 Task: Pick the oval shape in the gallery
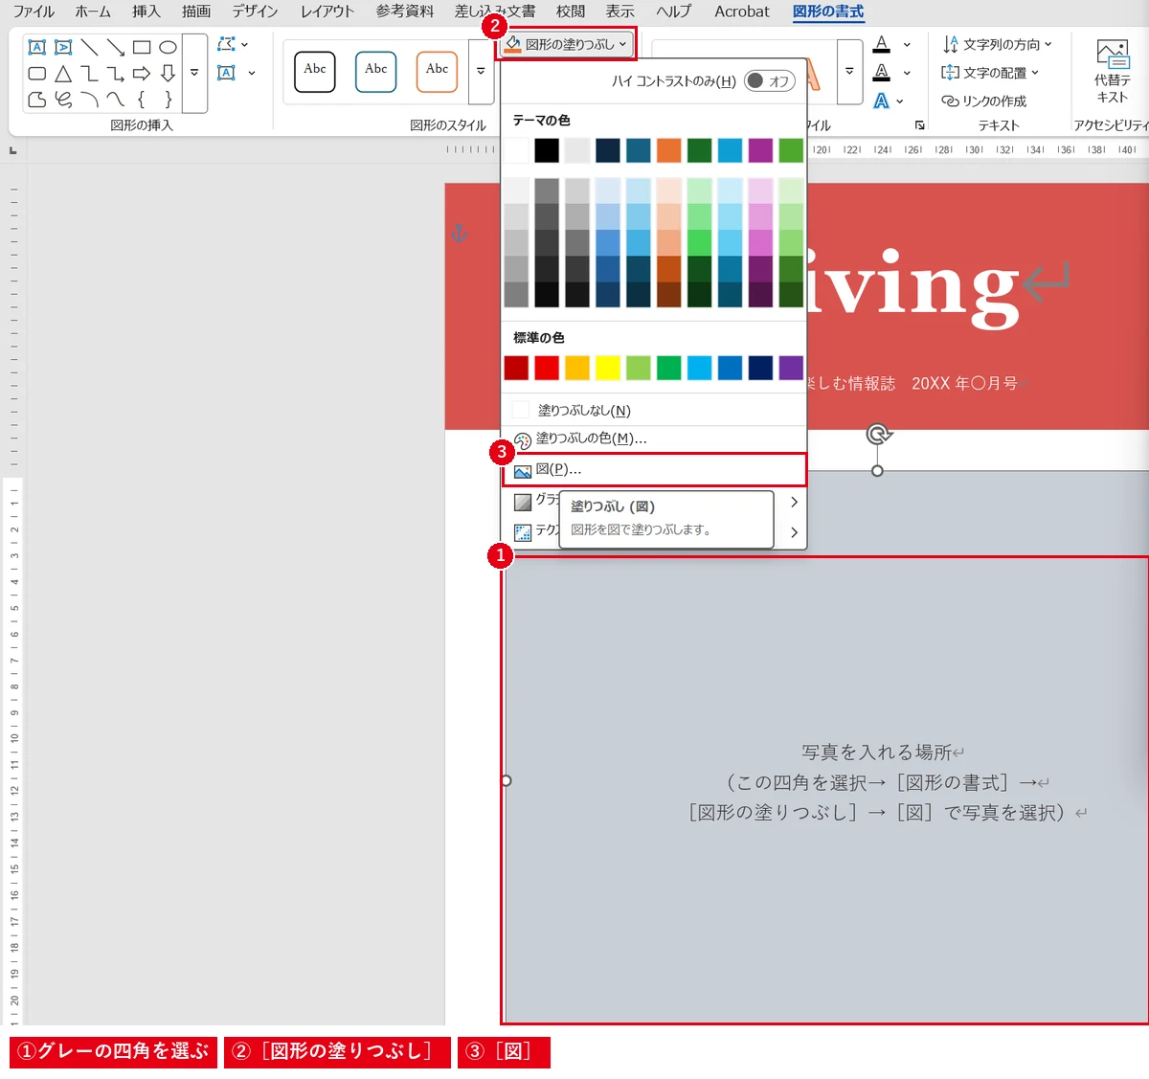click(168, 47)
